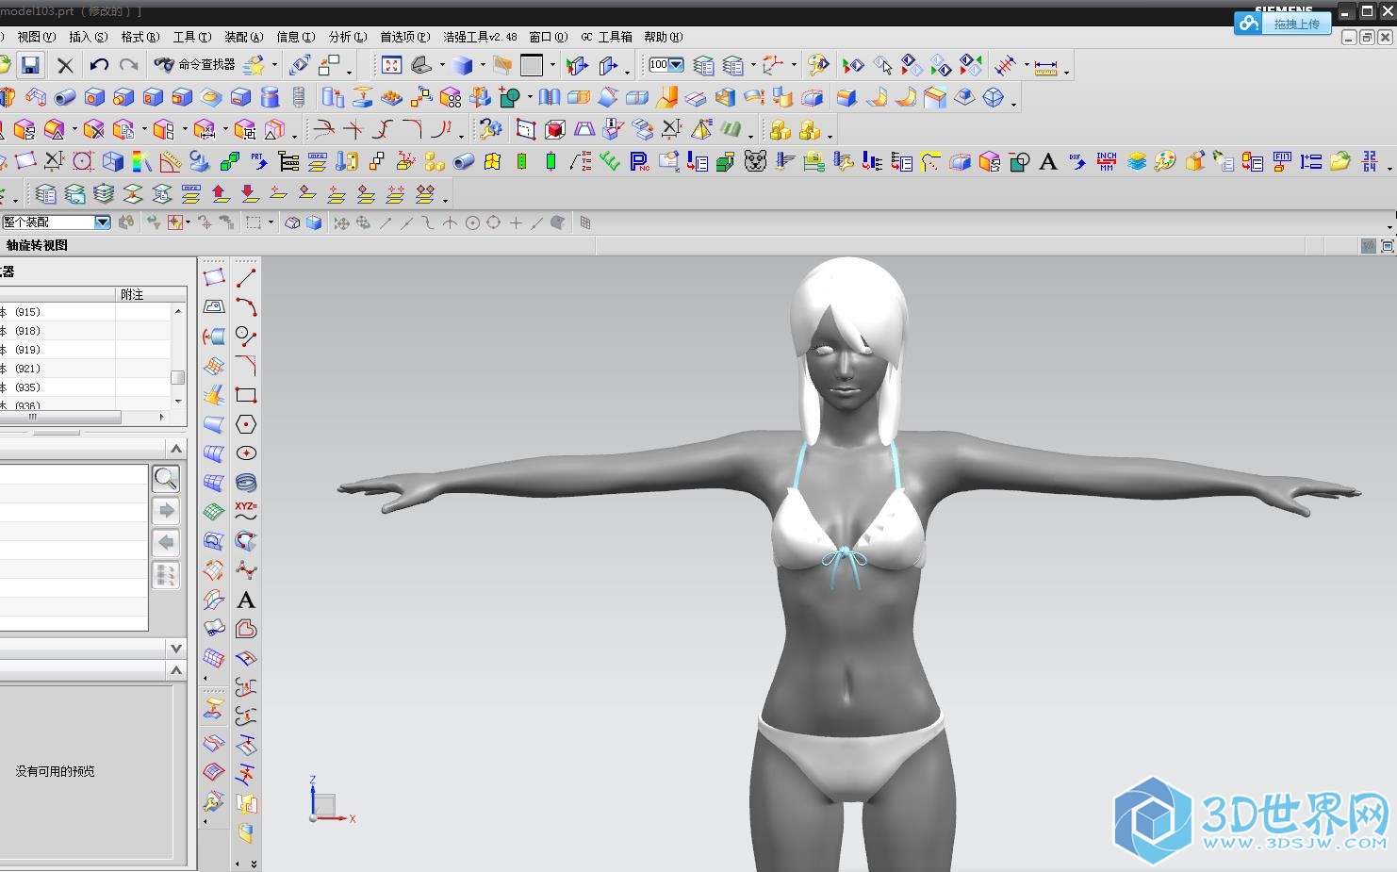Expand dropdown arrow beside the yellow star icon
Viewport: 1397px width, 872px height.
click(x=274, y=65)
